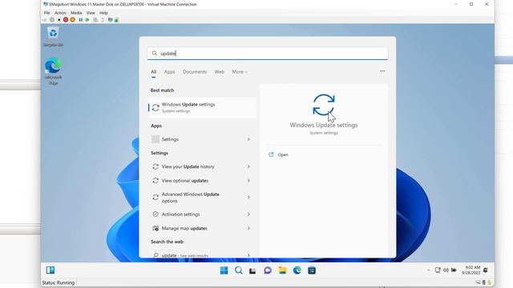
Task: Click the Status: Running status bar text
Action: coord(59,282)
